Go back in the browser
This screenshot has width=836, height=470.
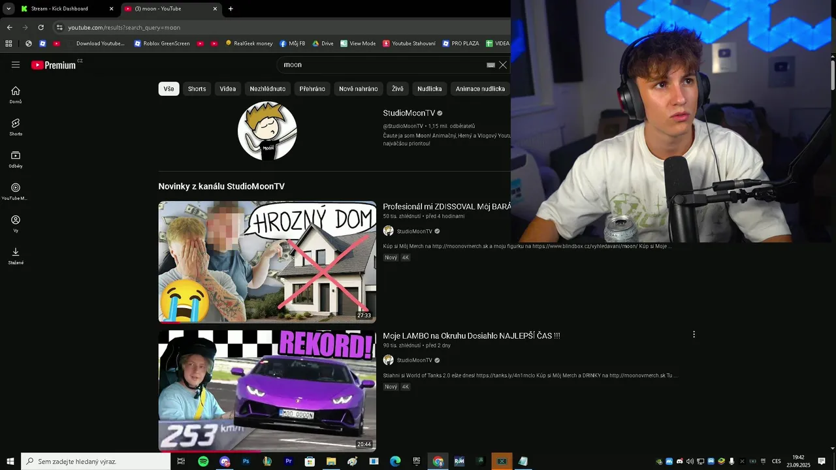click(9, 27)
